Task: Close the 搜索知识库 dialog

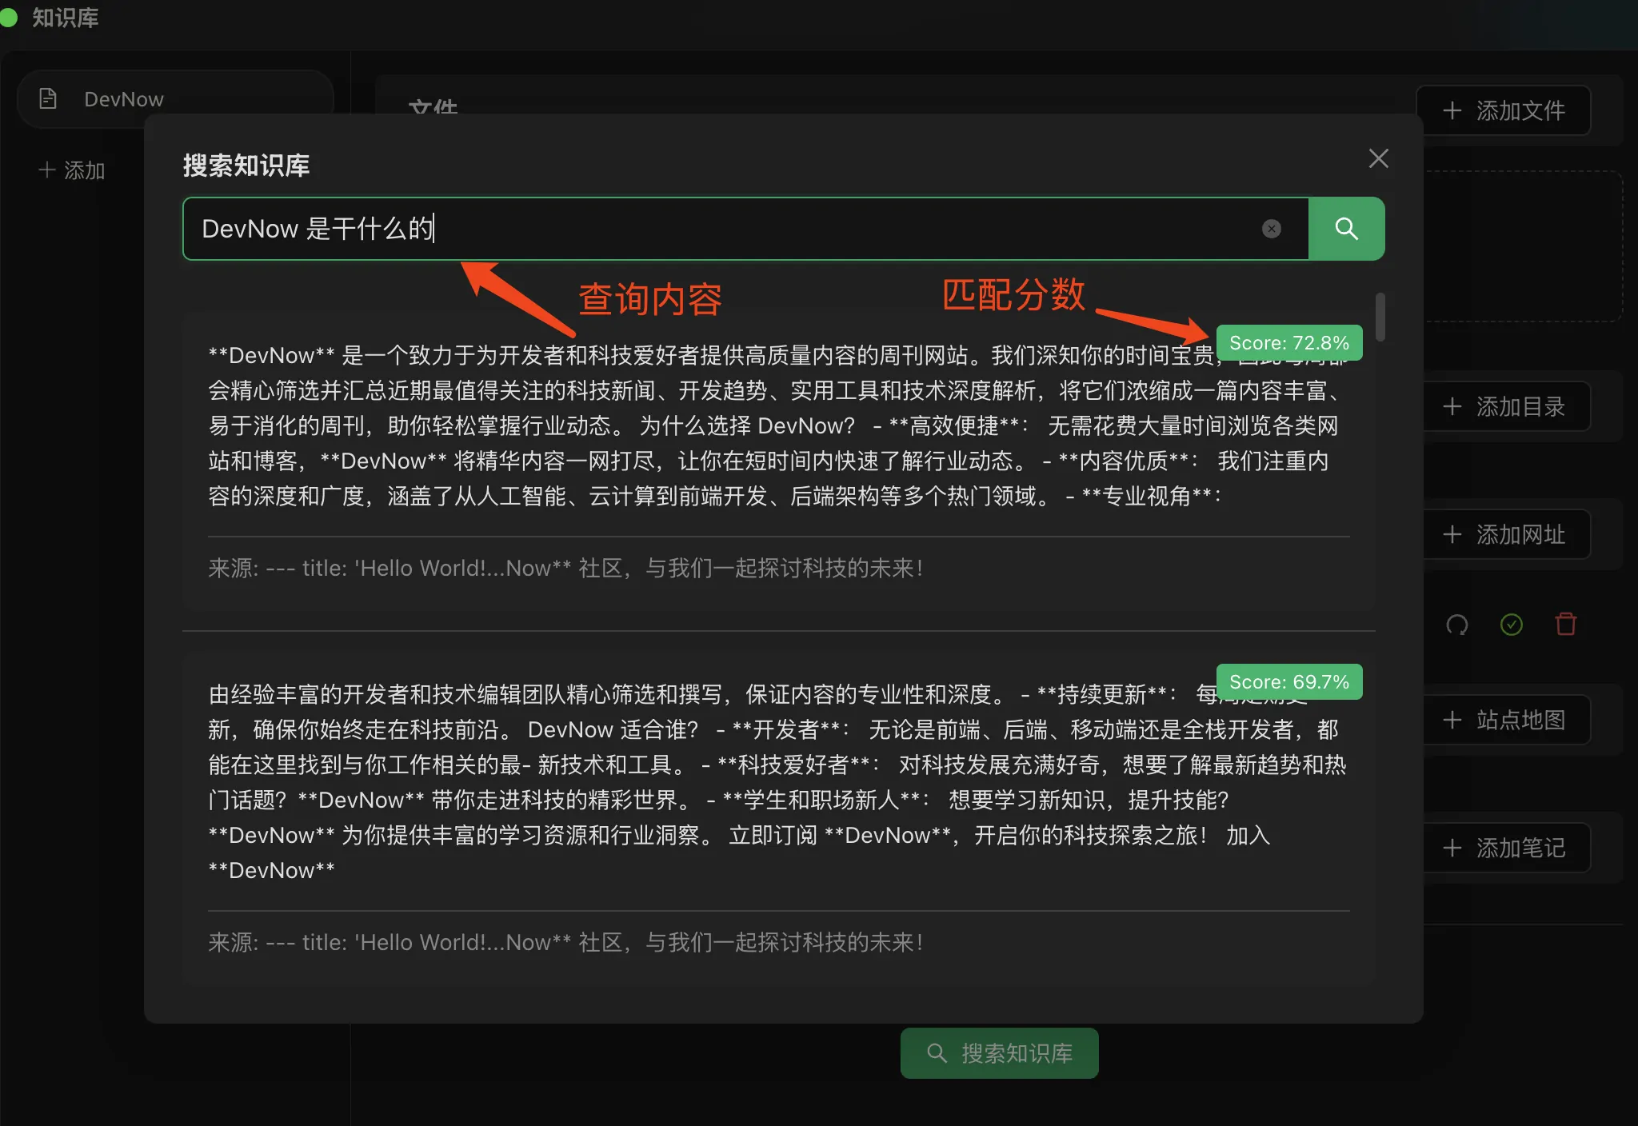Action: pos(1378,158)
